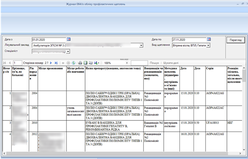248x159 pixels.
Task: Refresh the report with green arrows icon
Action: (74, 63)
